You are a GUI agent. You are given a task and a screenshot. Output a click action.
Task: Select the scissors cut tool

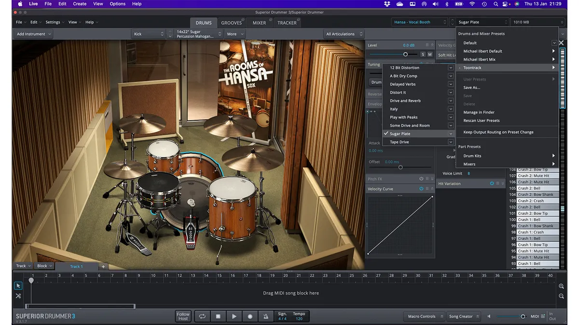click(18, 296)
